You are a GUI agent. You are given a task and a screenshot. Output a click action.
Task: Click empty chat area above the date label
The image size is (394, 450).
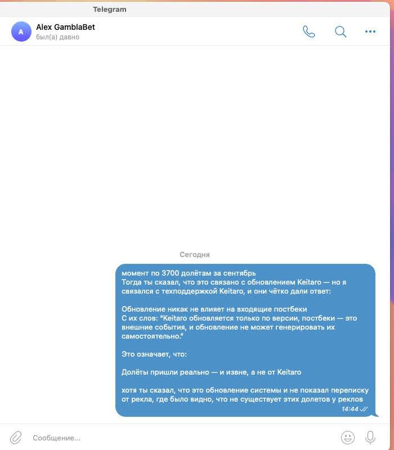(x=195, y=143)
